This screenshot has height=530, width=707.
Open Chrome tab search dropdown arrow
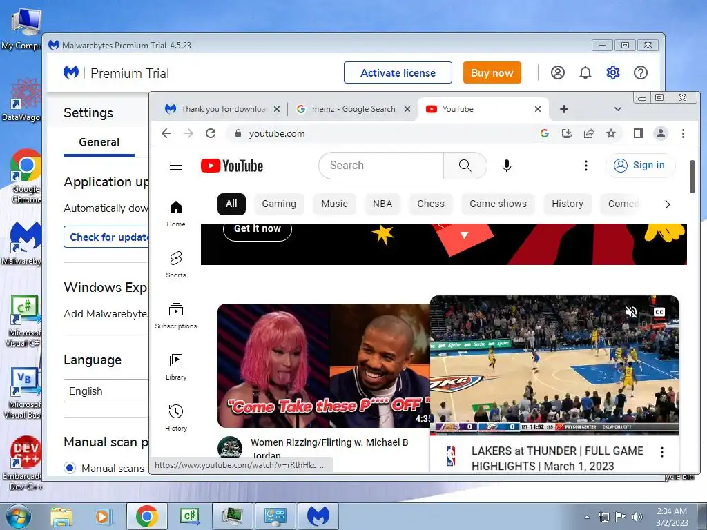coord(618,108)
